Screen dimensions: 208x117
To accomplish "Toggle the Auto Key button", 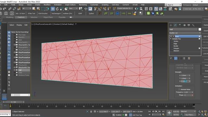I will 176,111.
